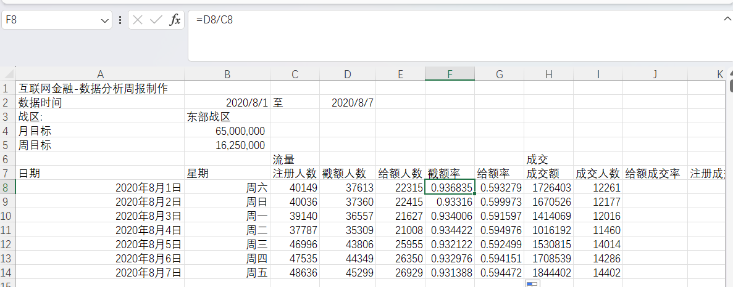
Task: Select row 14 header
Action: point(7,272)
